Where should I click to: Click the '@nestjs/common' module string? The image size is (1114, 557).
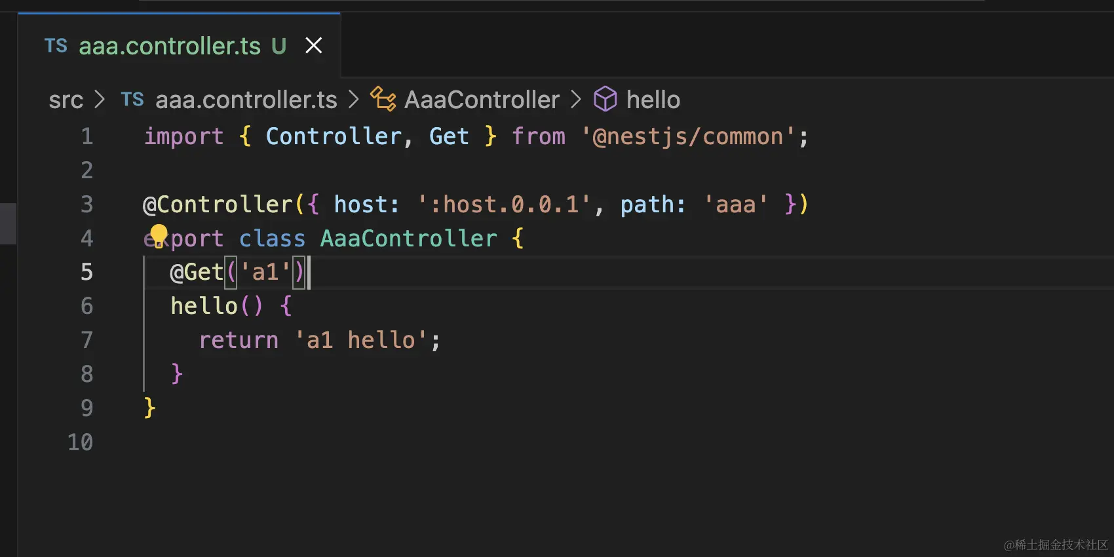click(688, 136)
